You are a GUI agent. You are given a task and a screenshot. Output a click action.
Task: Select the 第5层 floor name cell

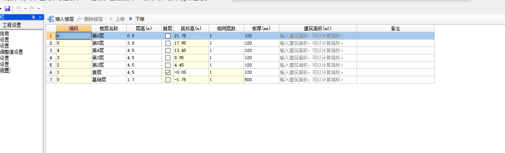(109, 43)
